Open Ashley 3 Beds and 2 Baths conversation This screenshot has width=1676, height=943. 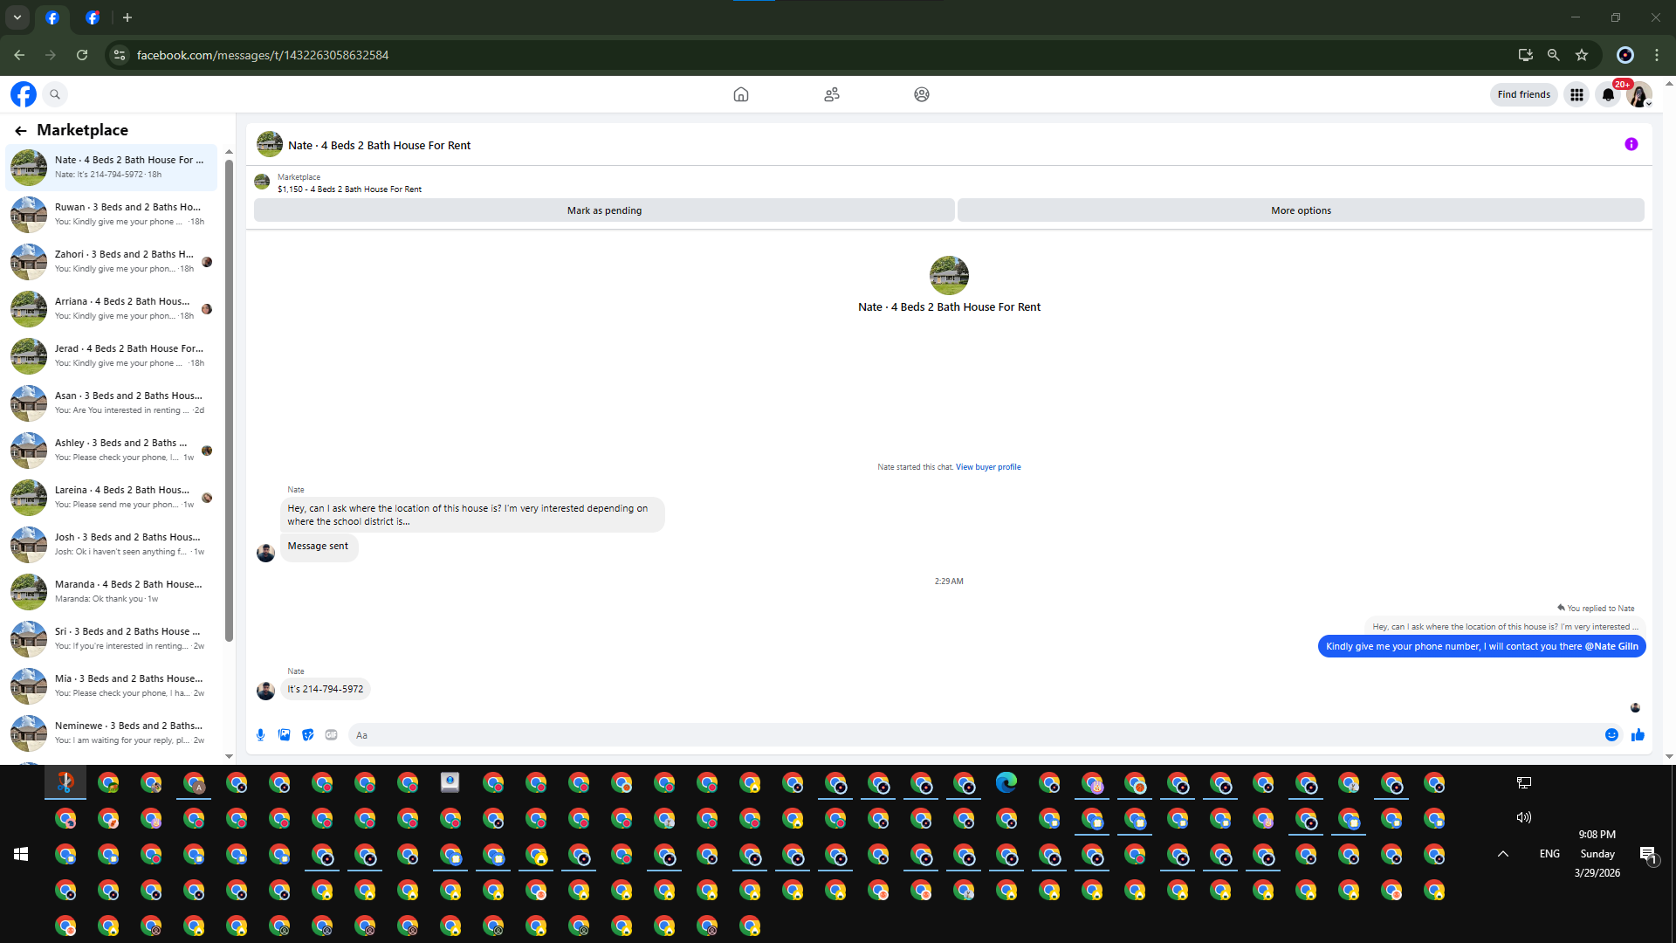[112, 451]
